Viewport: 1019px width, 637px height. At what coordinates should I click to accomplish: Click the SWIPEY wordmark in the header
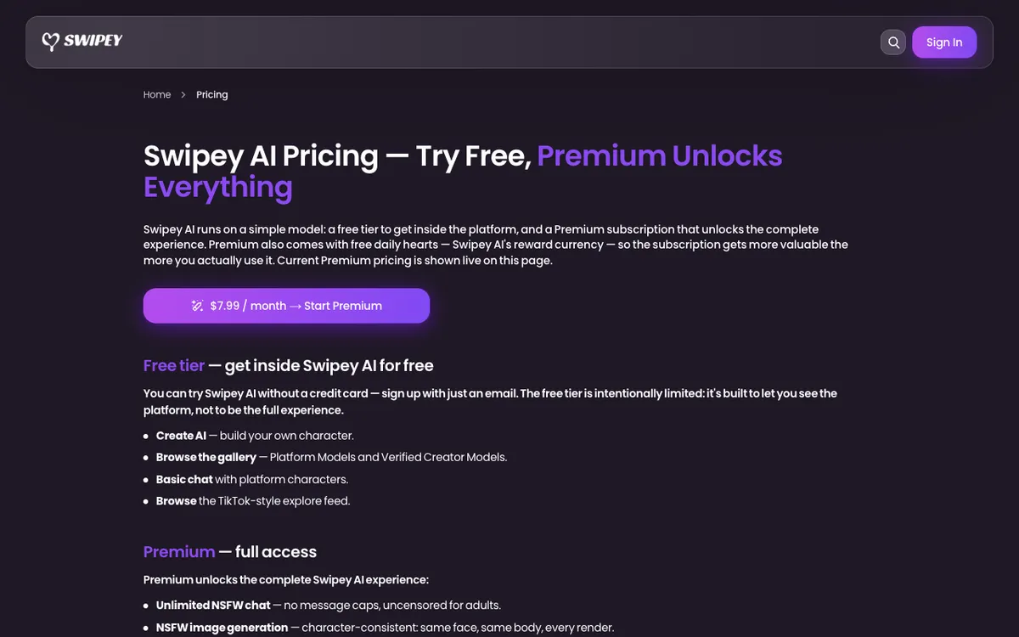93,41
